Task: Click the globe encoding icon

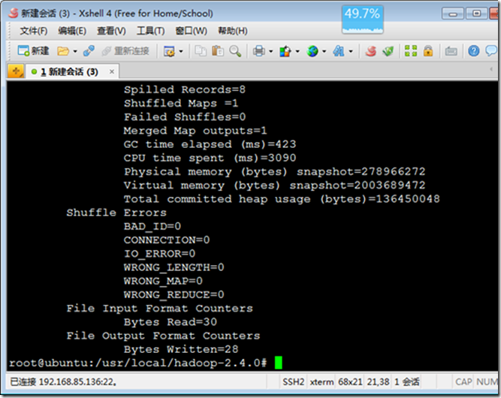Action: tap(312, 51)
